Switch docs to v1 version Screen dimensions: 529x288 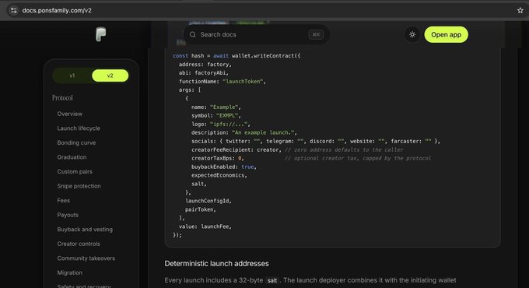(x=72, y=76)
